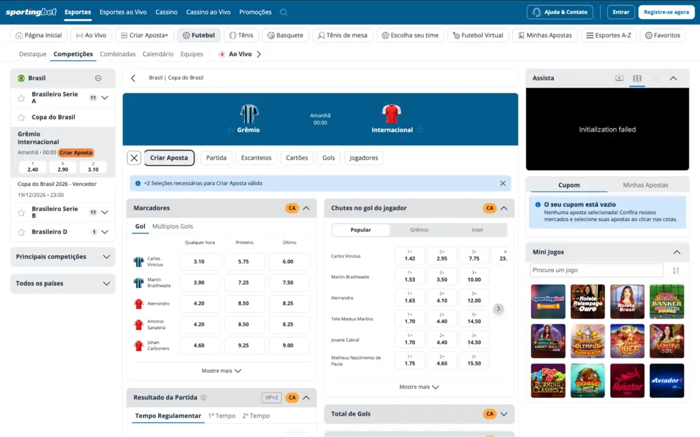Sort mini games alphabetically
700x437 pixels.
pos(676,270)
